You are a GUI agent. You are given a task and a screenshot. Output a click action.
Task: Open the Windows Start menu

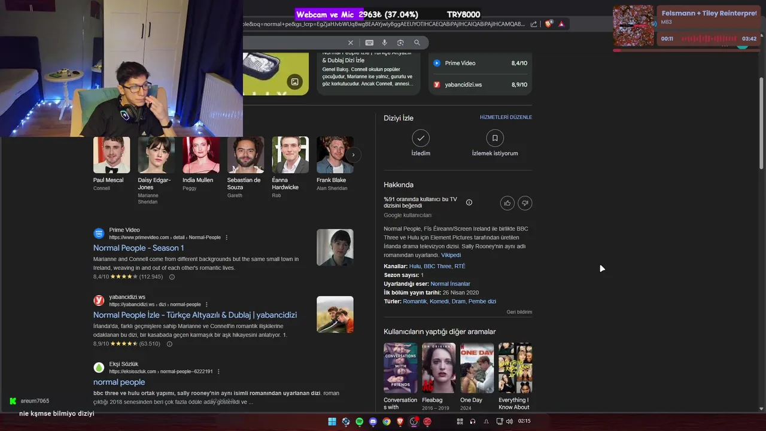point(332,421)
